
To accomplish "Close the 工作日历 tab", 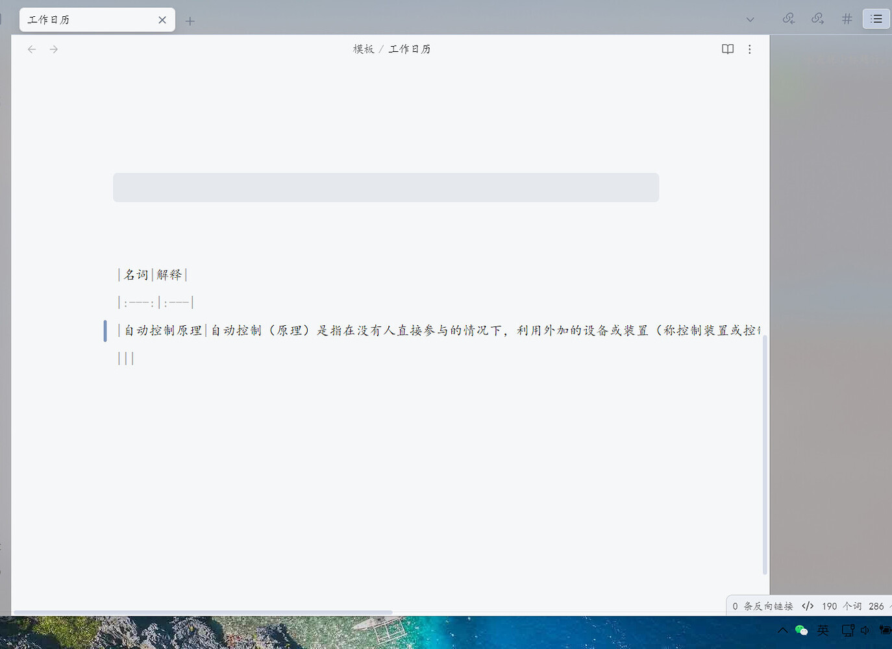I will [x=162, y=20].
